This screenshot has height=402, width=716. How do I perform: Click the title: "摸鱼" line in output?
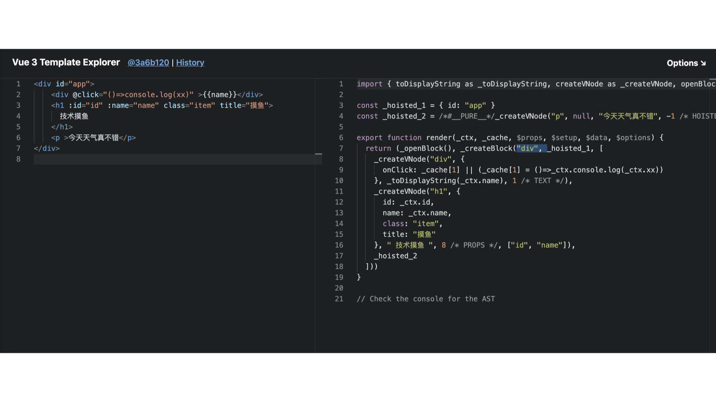pos(409,234)
